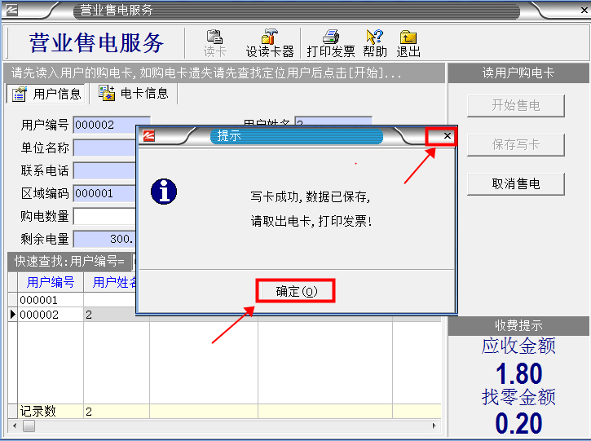The image size is (591, 441).
Task: Click the 保存写卡 save card button
Action: 515,145
